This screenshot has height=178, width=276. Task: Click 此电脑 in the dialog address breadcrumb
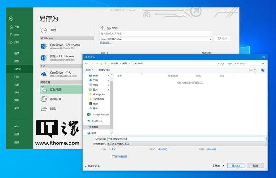(115, 63)
